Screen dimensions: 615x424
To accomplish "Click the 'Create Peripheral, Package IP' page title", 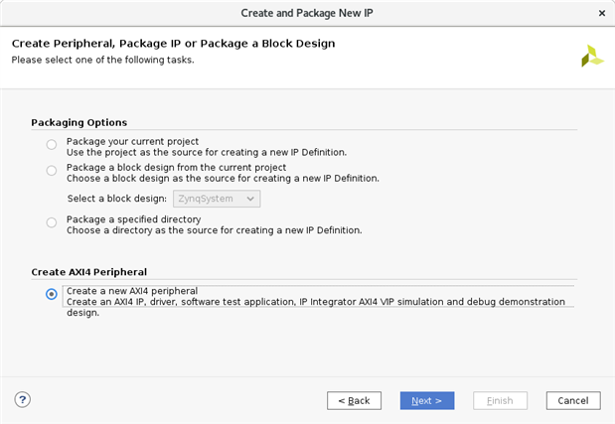I will 173,44.
